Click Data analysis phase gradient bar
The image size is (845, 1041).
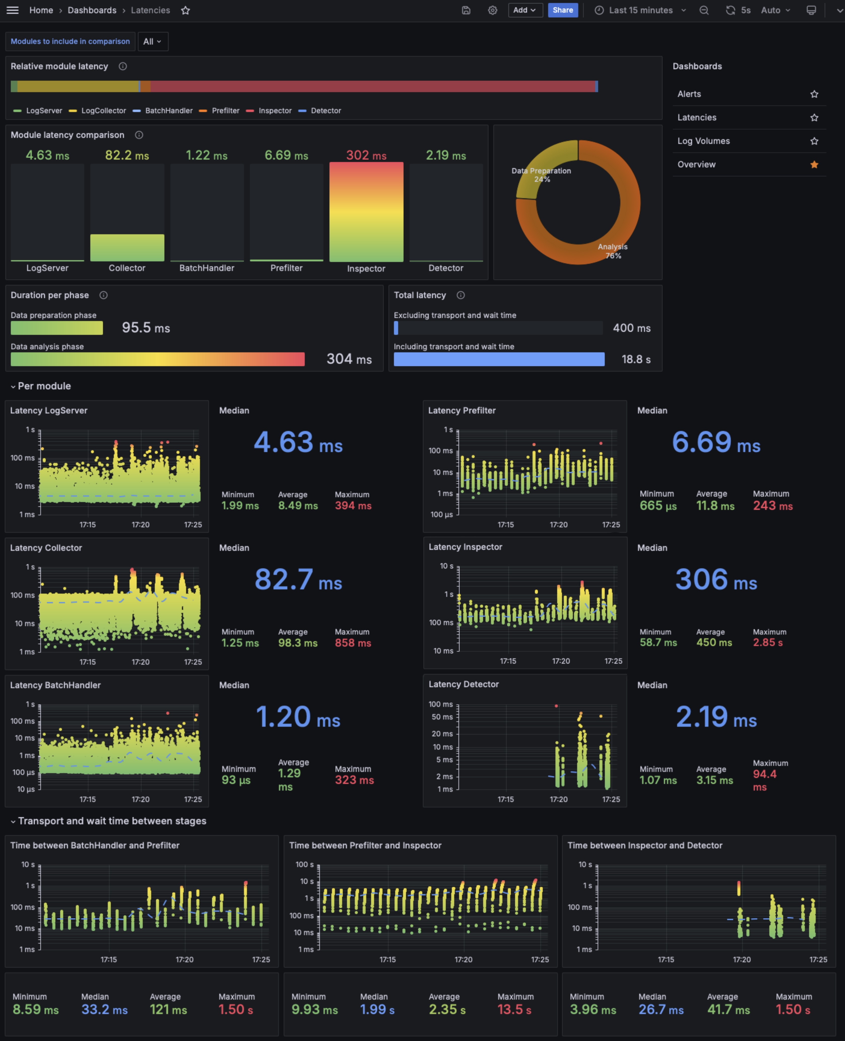[x=158, y=359]
